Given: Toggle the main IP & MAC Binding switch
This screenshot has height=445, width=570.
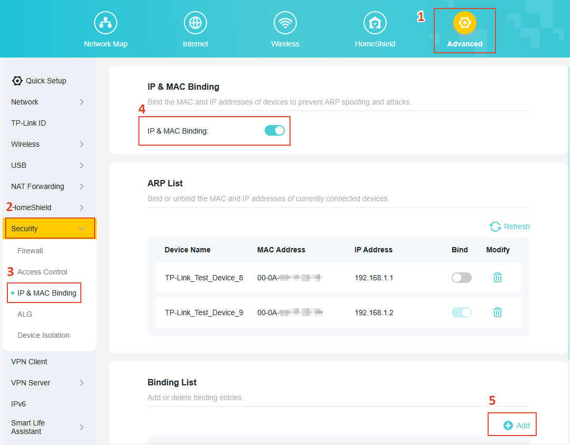Looking at the screenshot, I should click(275, 130).
